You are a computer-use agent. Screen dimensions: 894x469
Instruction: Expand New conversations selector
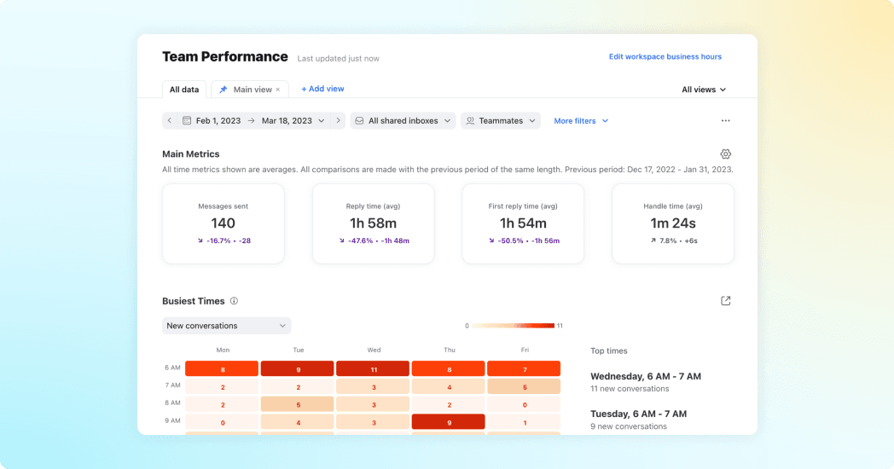(x=226, y=326)
